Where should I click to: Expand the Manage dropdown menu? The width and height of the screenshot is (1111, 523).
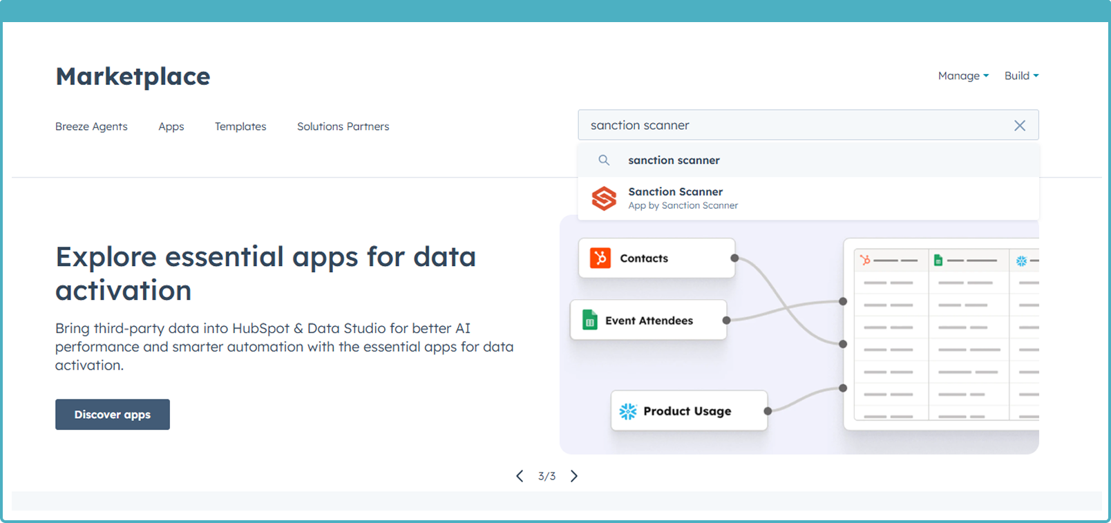(x=963, y=76)
